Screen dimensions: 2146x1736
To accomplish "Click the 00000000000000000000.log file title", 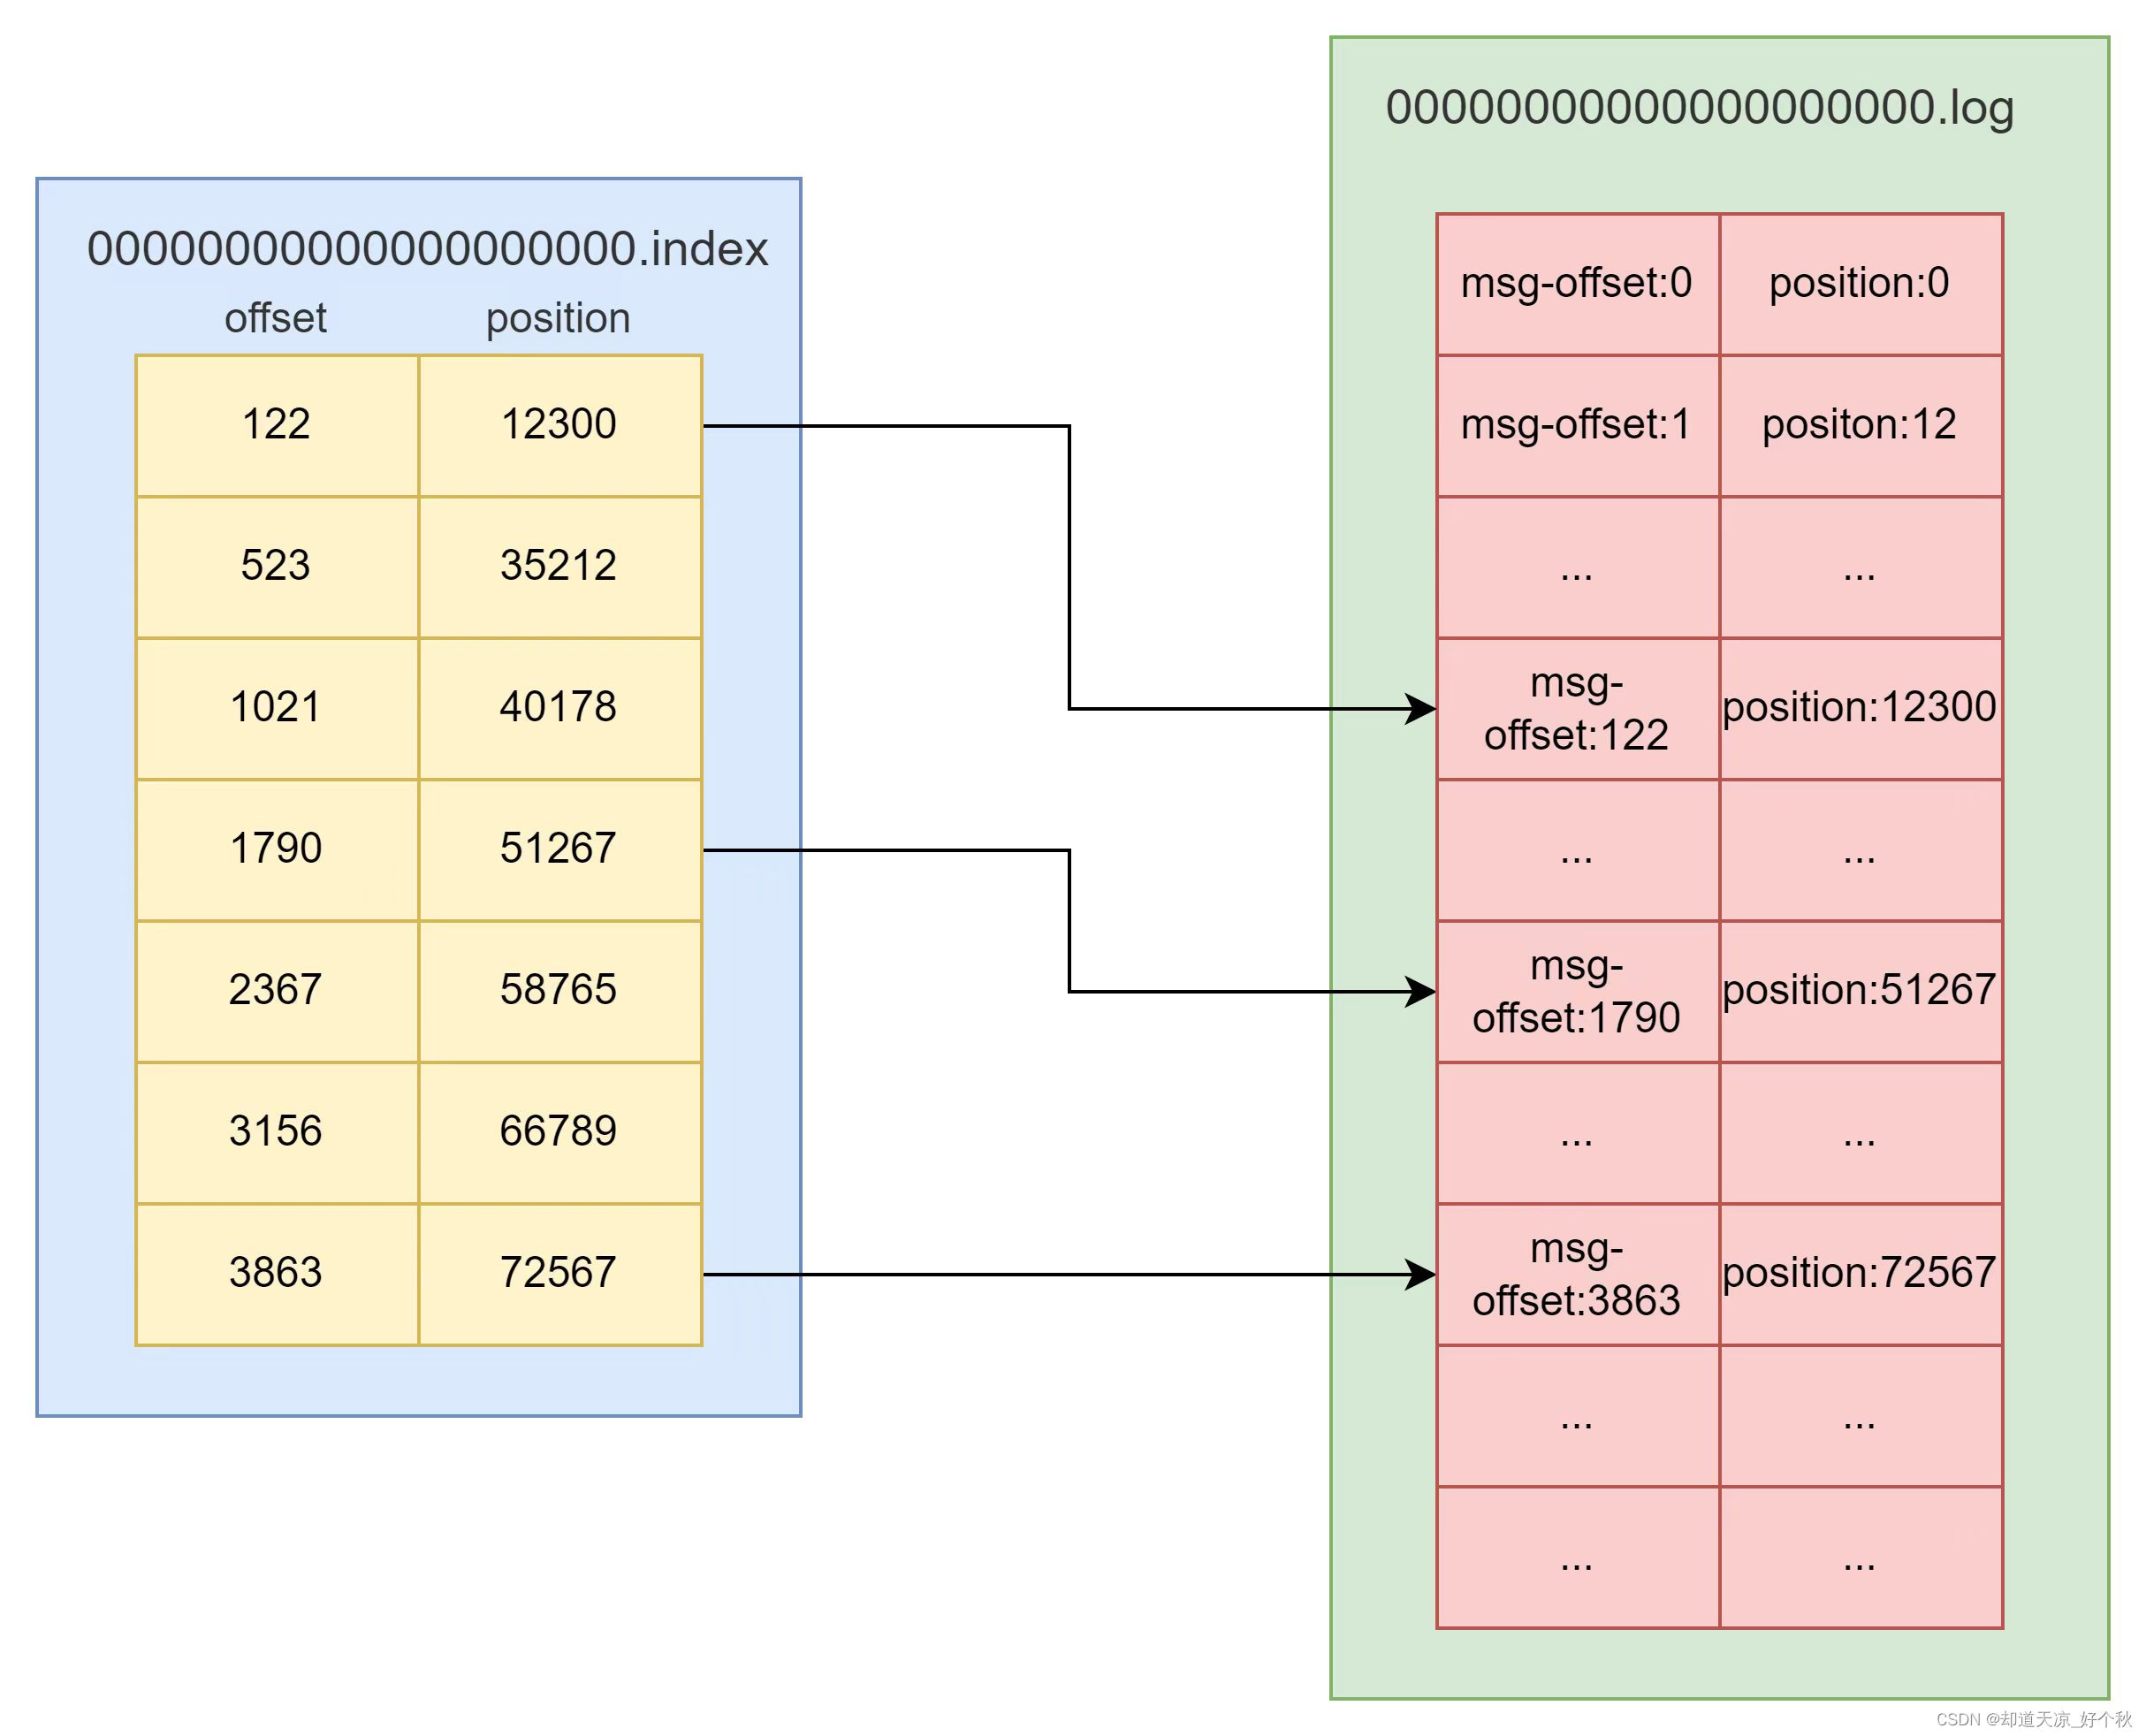I will pyautogui.click(x=1699, y=108).
